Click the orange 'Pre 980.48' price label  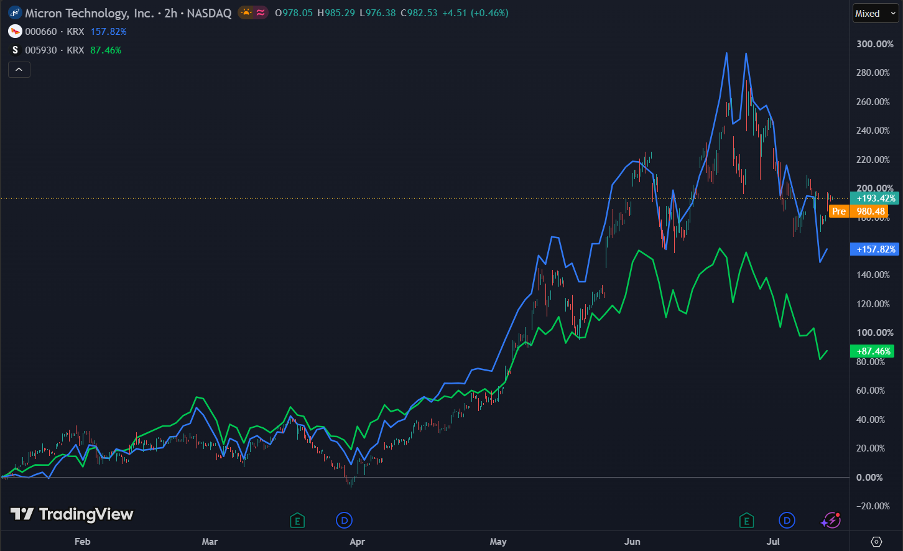859,211
